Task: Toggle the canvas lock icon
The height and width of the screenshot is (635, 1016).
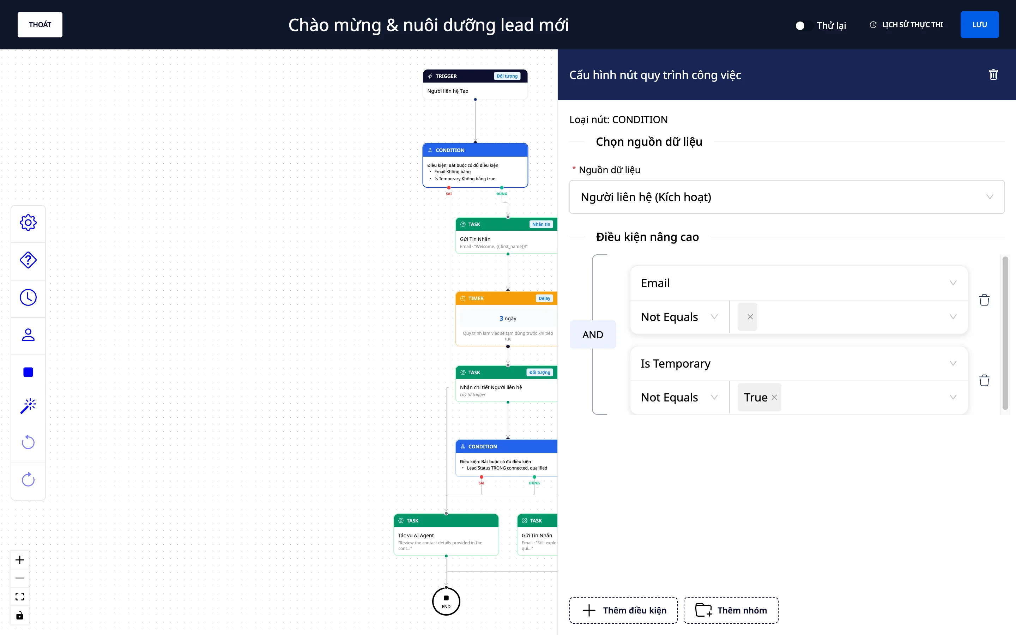Action: coord(20,616)
